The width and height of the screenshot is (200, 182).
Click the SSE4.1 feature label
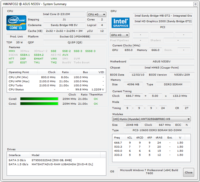click(25, 55)
